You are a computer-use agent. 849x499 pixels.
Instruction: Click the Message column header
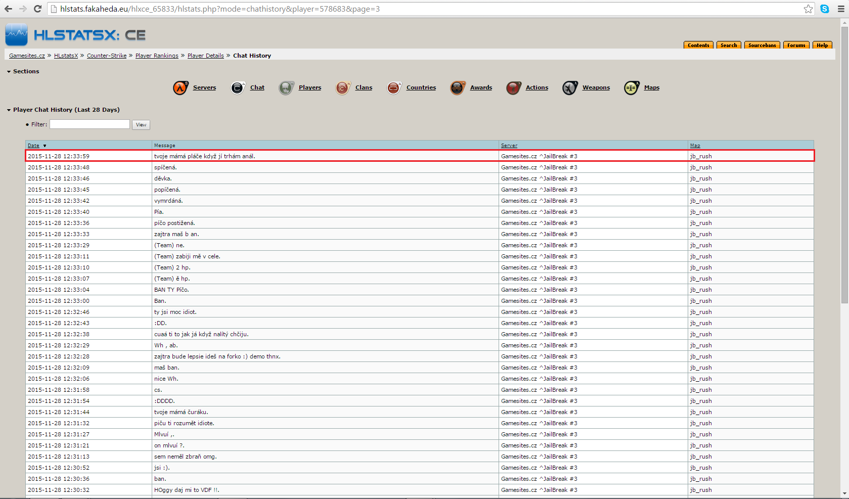(x=165, y=146)
